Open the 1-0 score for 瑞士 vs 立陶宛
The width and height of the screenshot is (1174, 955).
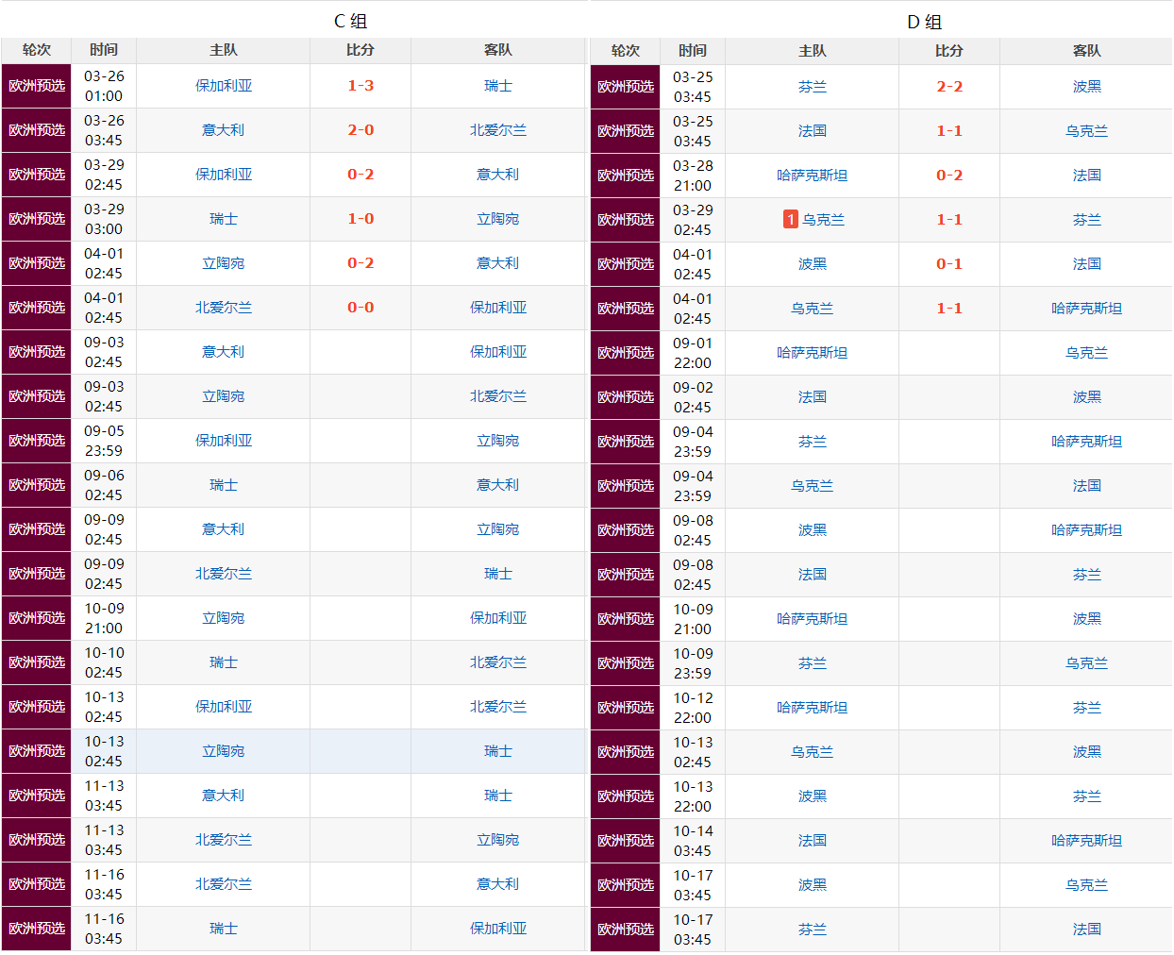coord(361,219)
